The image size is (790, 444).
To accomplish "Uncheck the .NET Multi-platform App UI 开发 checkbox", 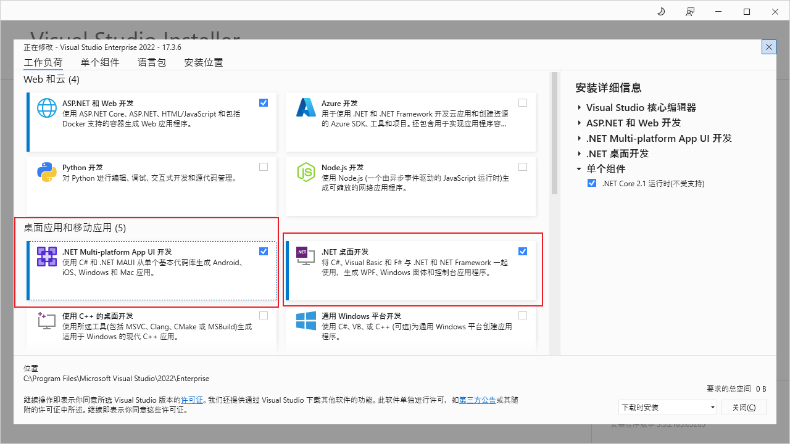I will [264, 251].
